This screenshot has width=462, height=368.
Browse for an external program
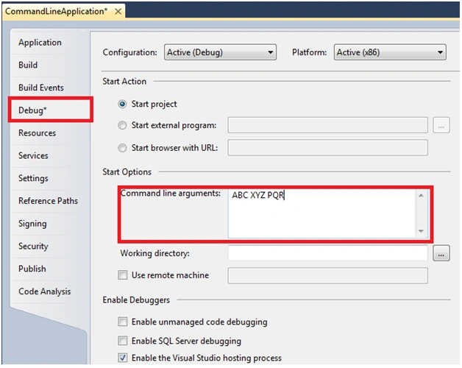click(441, 125)
